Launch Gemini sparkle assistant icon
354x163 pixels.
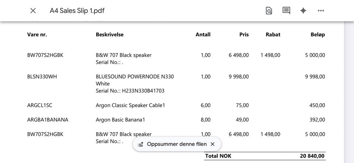[303, 11]
